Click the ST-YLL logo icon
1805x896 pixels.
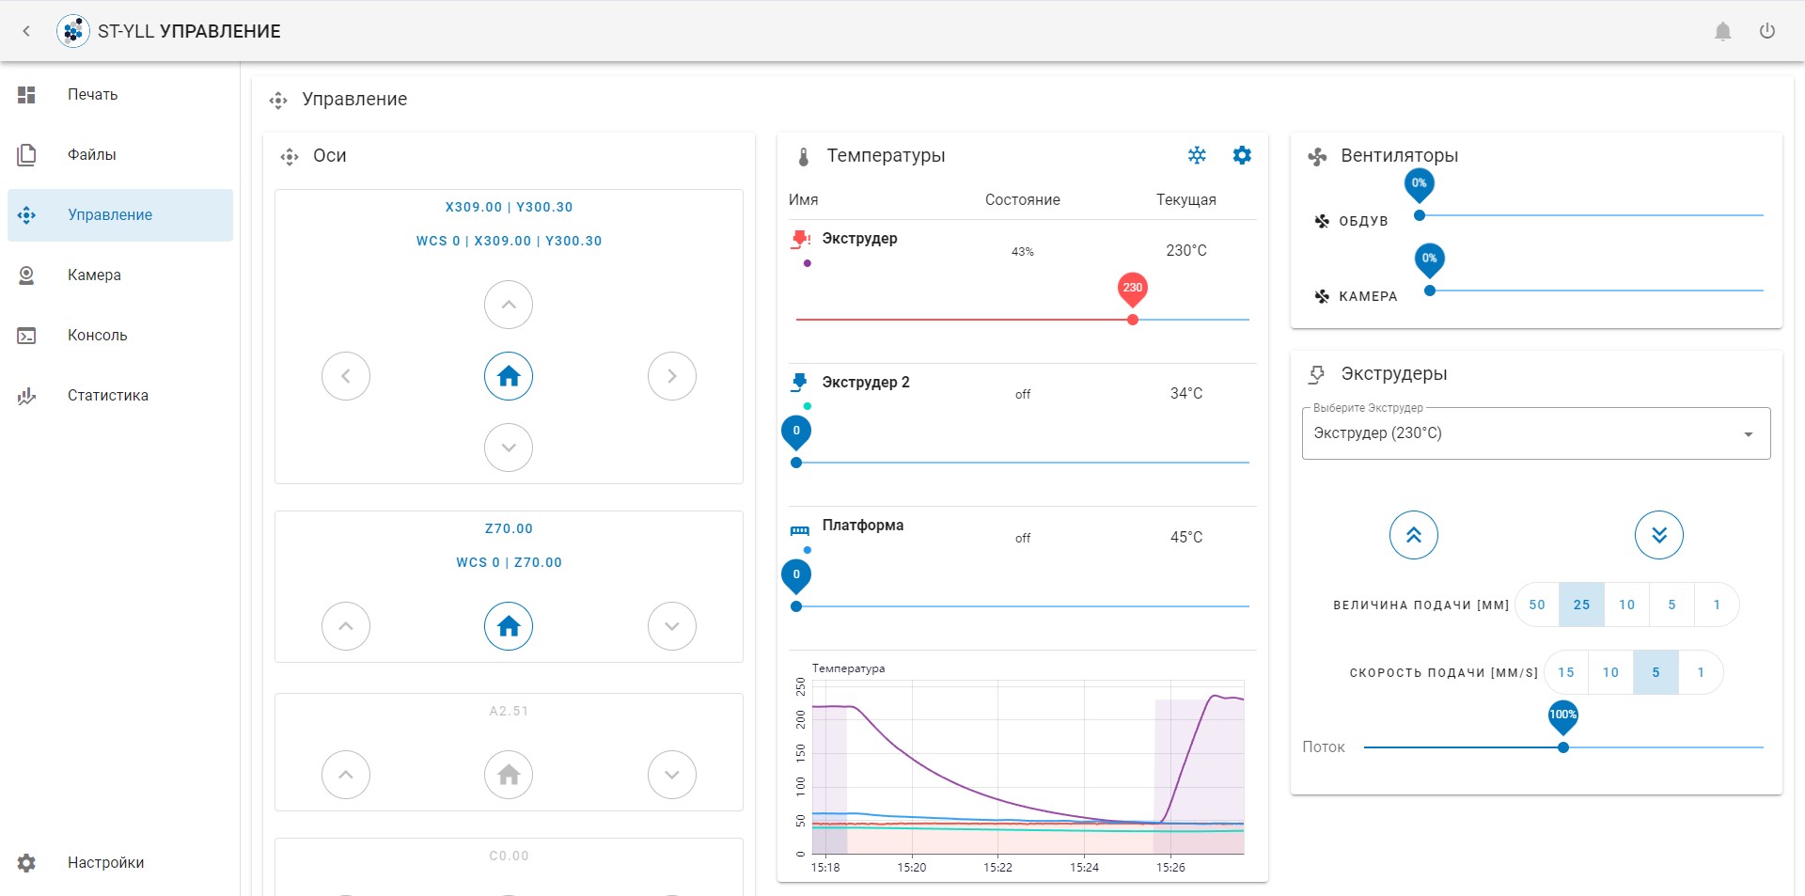(x=73, y=31)
